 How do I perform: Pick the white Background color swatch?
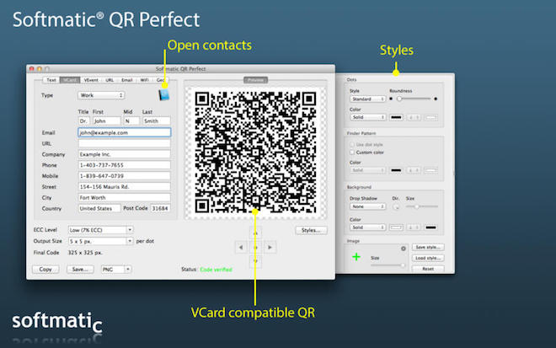[x=396, y=228]
